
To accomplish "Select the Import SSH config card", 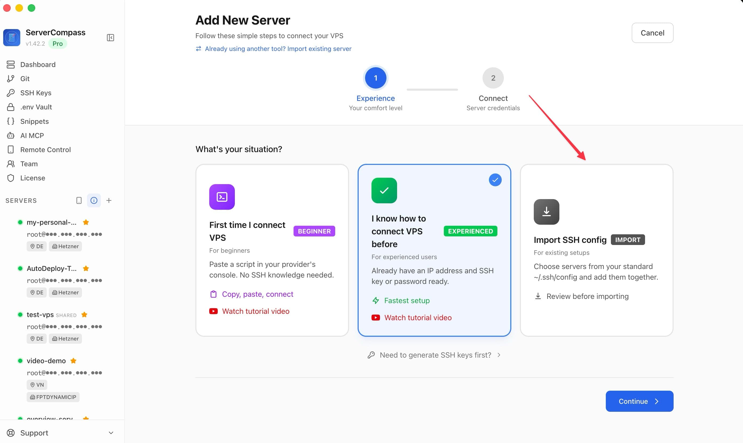I will [x=596, y=250].
